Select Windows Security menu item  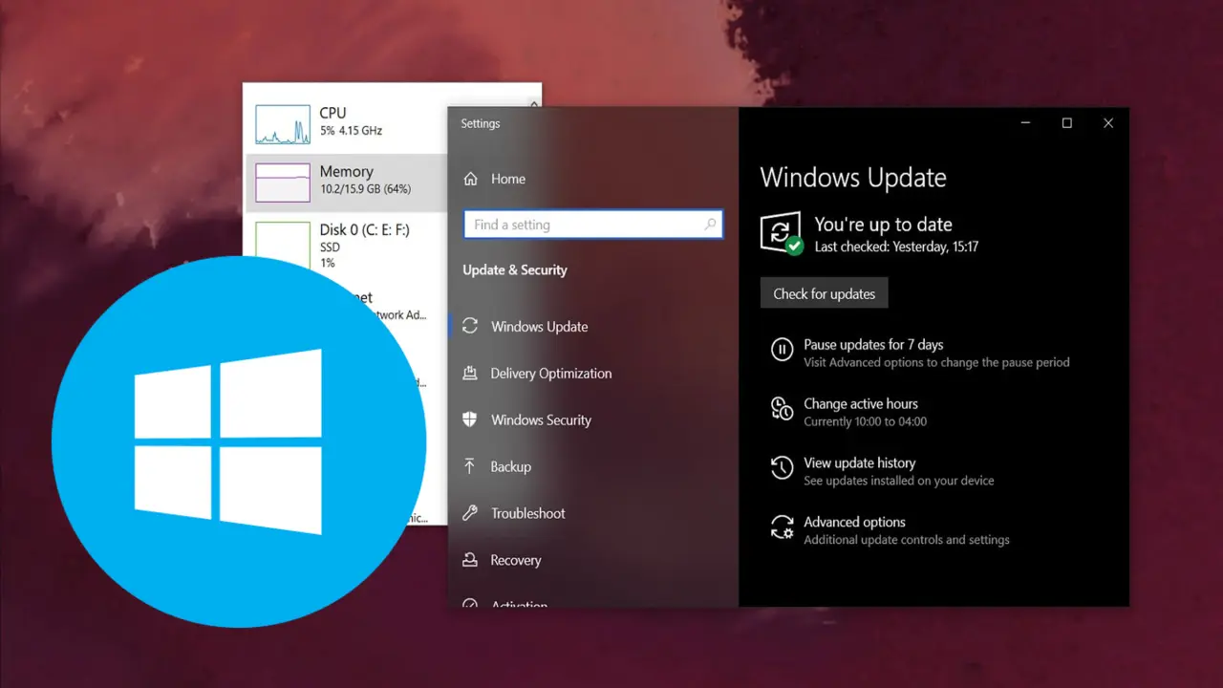click(541, 419)
